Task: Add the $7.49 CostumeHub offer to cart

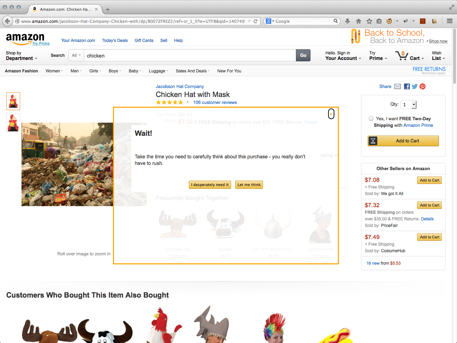Action: click(x=430, y=237)
